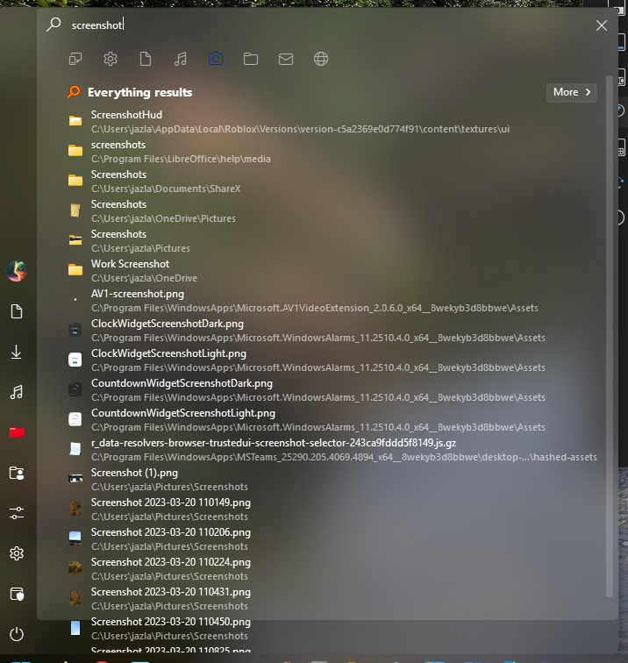The width and height of the screenshot is (628, 663).
Task: Click the power button in sidebar
Action: 16,634
